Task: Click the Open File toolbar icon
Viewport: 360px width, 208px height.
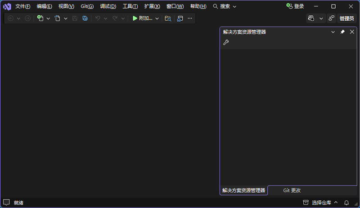Action: [x=57, y=18]
